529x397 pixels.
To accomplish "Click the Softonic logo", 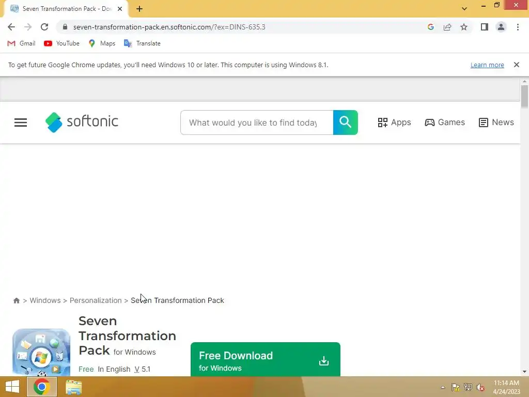I will pyautogui.click(x=82, y=122).
